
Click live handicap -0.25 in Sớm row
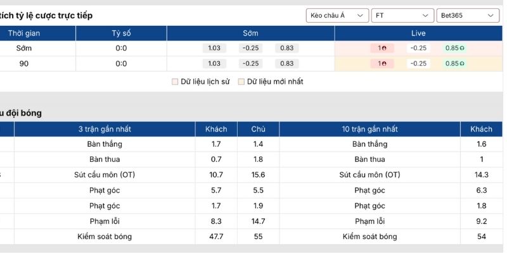click(418, 48)
